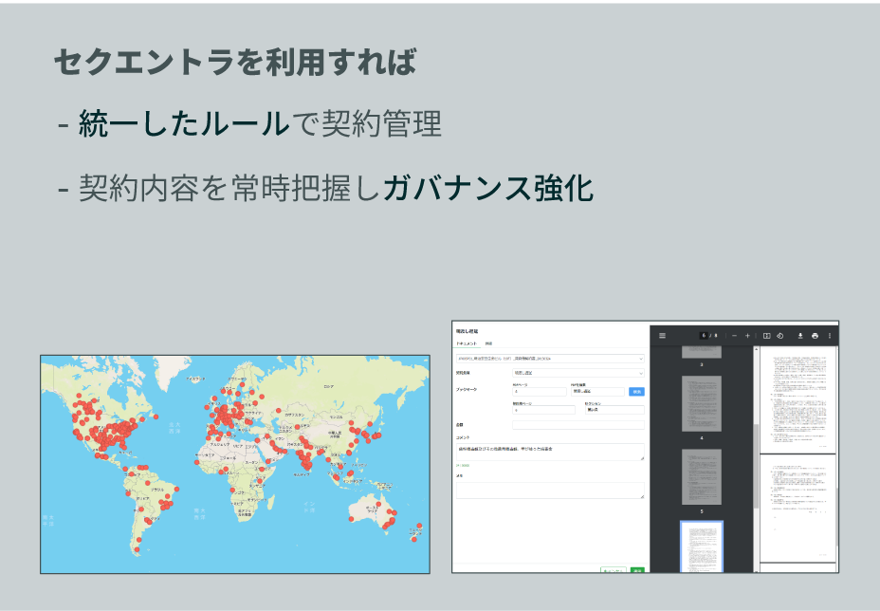Open the PDF viewer three-dot more menu

pyautogui.click(x=830, y=336)
